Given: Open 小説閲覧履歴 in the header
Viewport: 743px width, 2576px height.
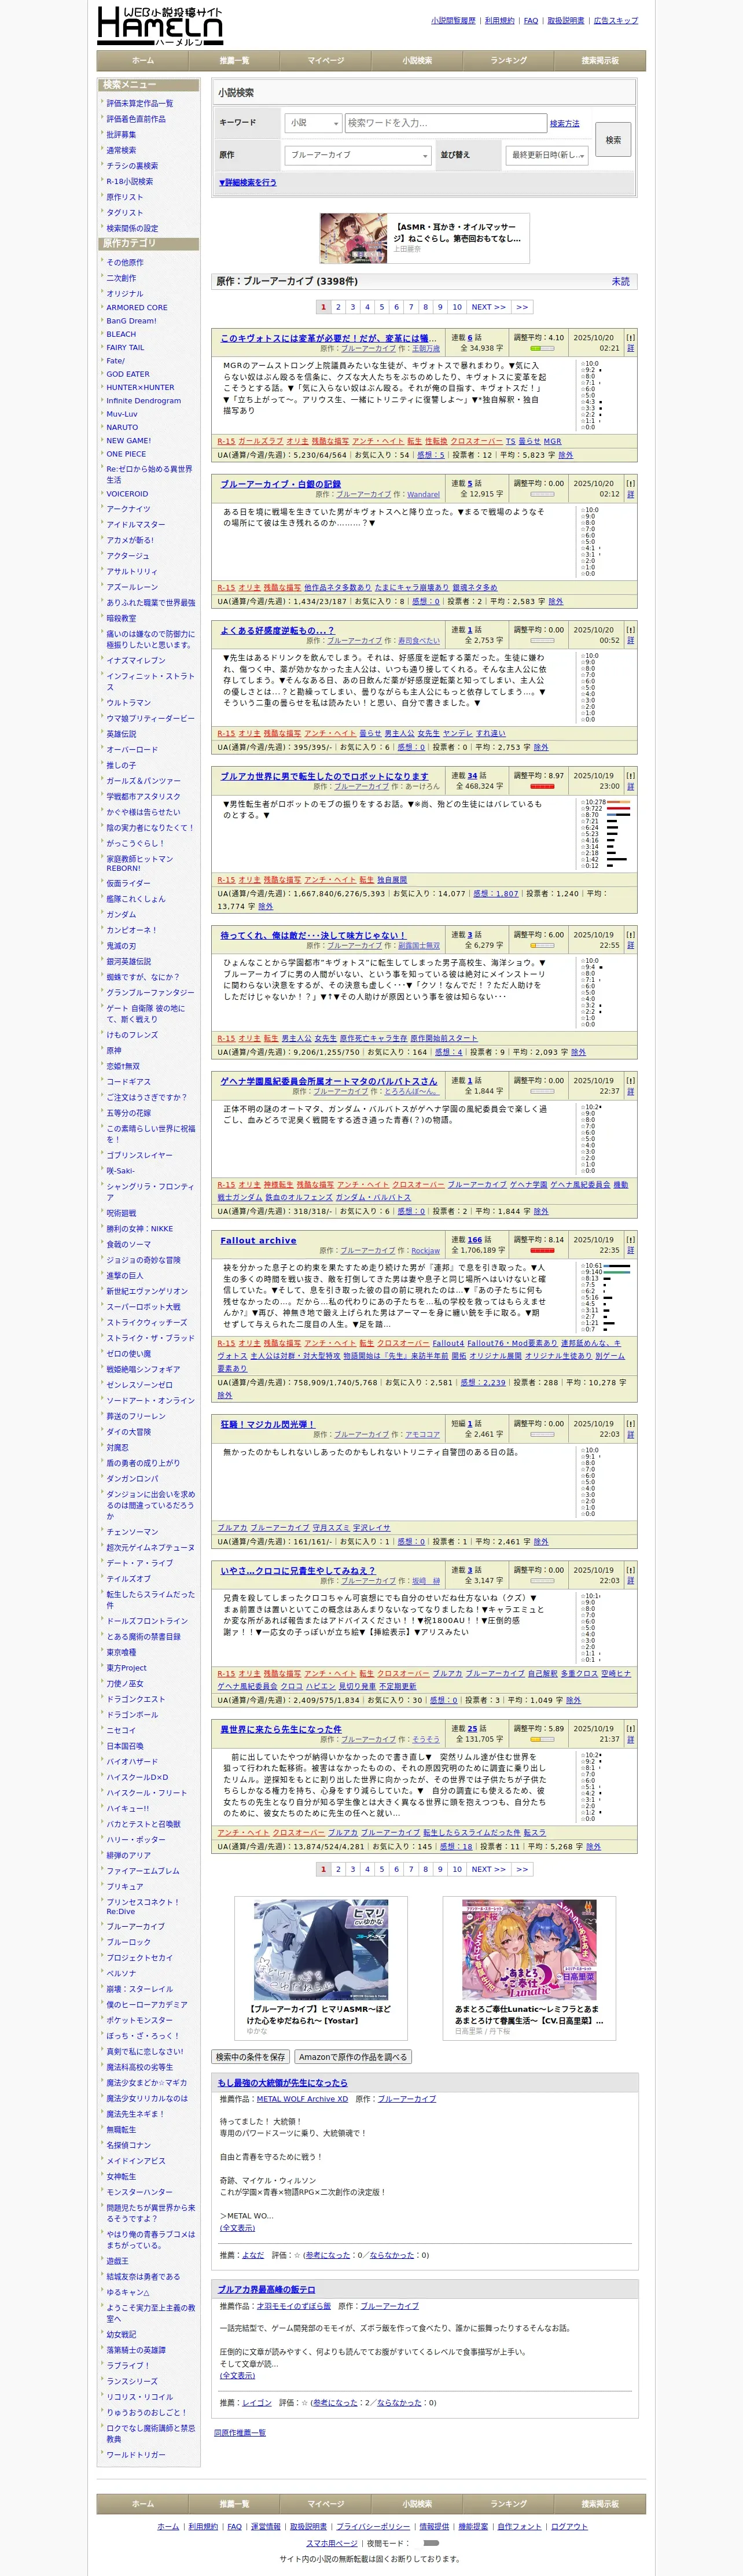Looking at the screenshot, I should tap(453, 20).
